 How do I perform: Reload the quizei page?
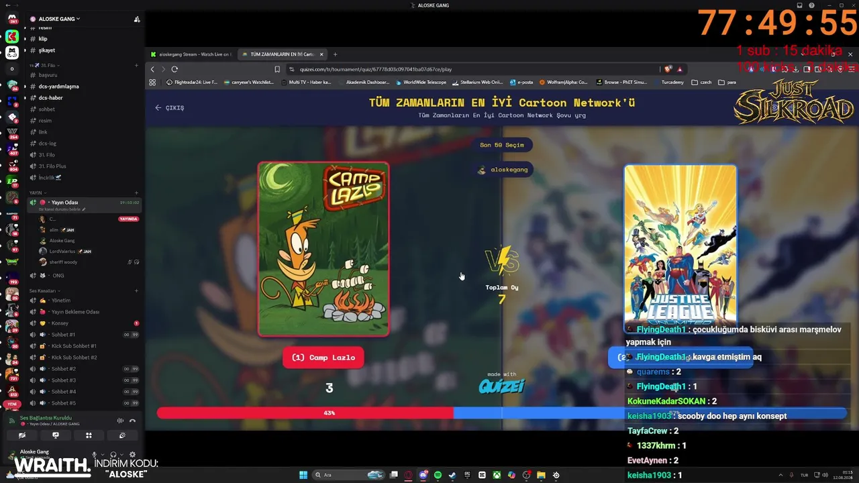tap(174, 69)
